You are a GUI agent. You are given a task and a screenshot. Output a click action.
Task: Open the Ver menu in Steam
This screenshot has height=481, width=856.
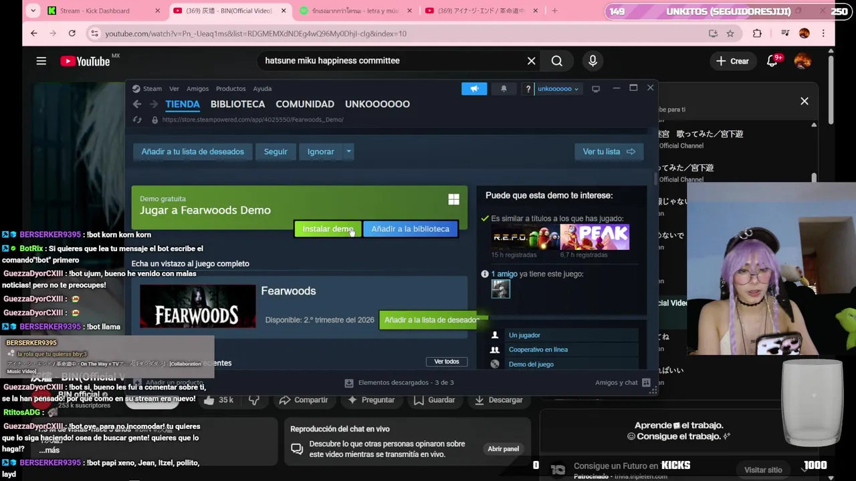174,88
